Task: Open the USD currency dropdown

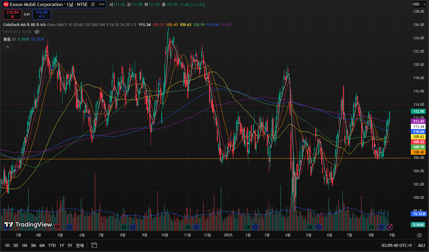Action: [418, 4]
